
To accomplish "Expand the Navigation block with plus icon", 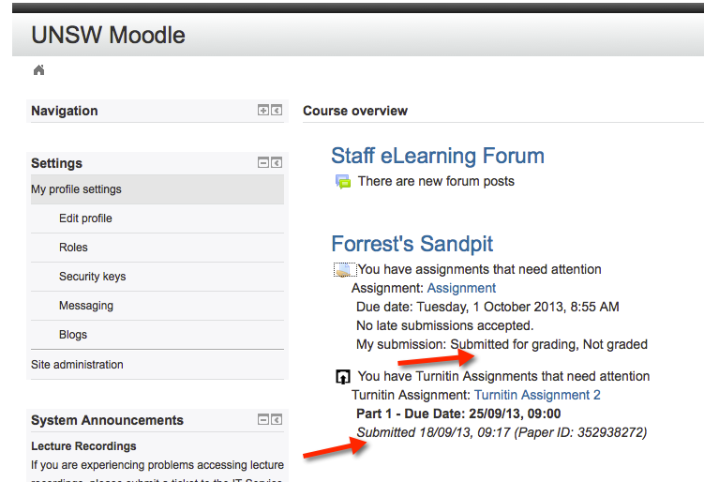I will coord(263,110).
